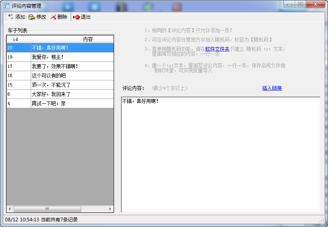This screenshot has width=328, height=227.
Task: Click the id 19 cell
Action: pyautogui.click(x=19, y=57)
